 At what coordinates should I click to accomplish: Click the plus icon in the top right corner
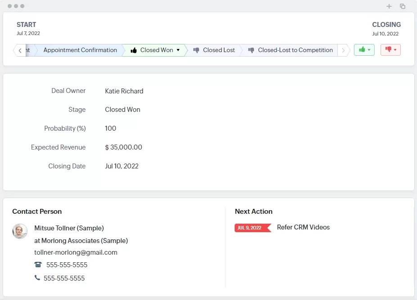[389, 6]
